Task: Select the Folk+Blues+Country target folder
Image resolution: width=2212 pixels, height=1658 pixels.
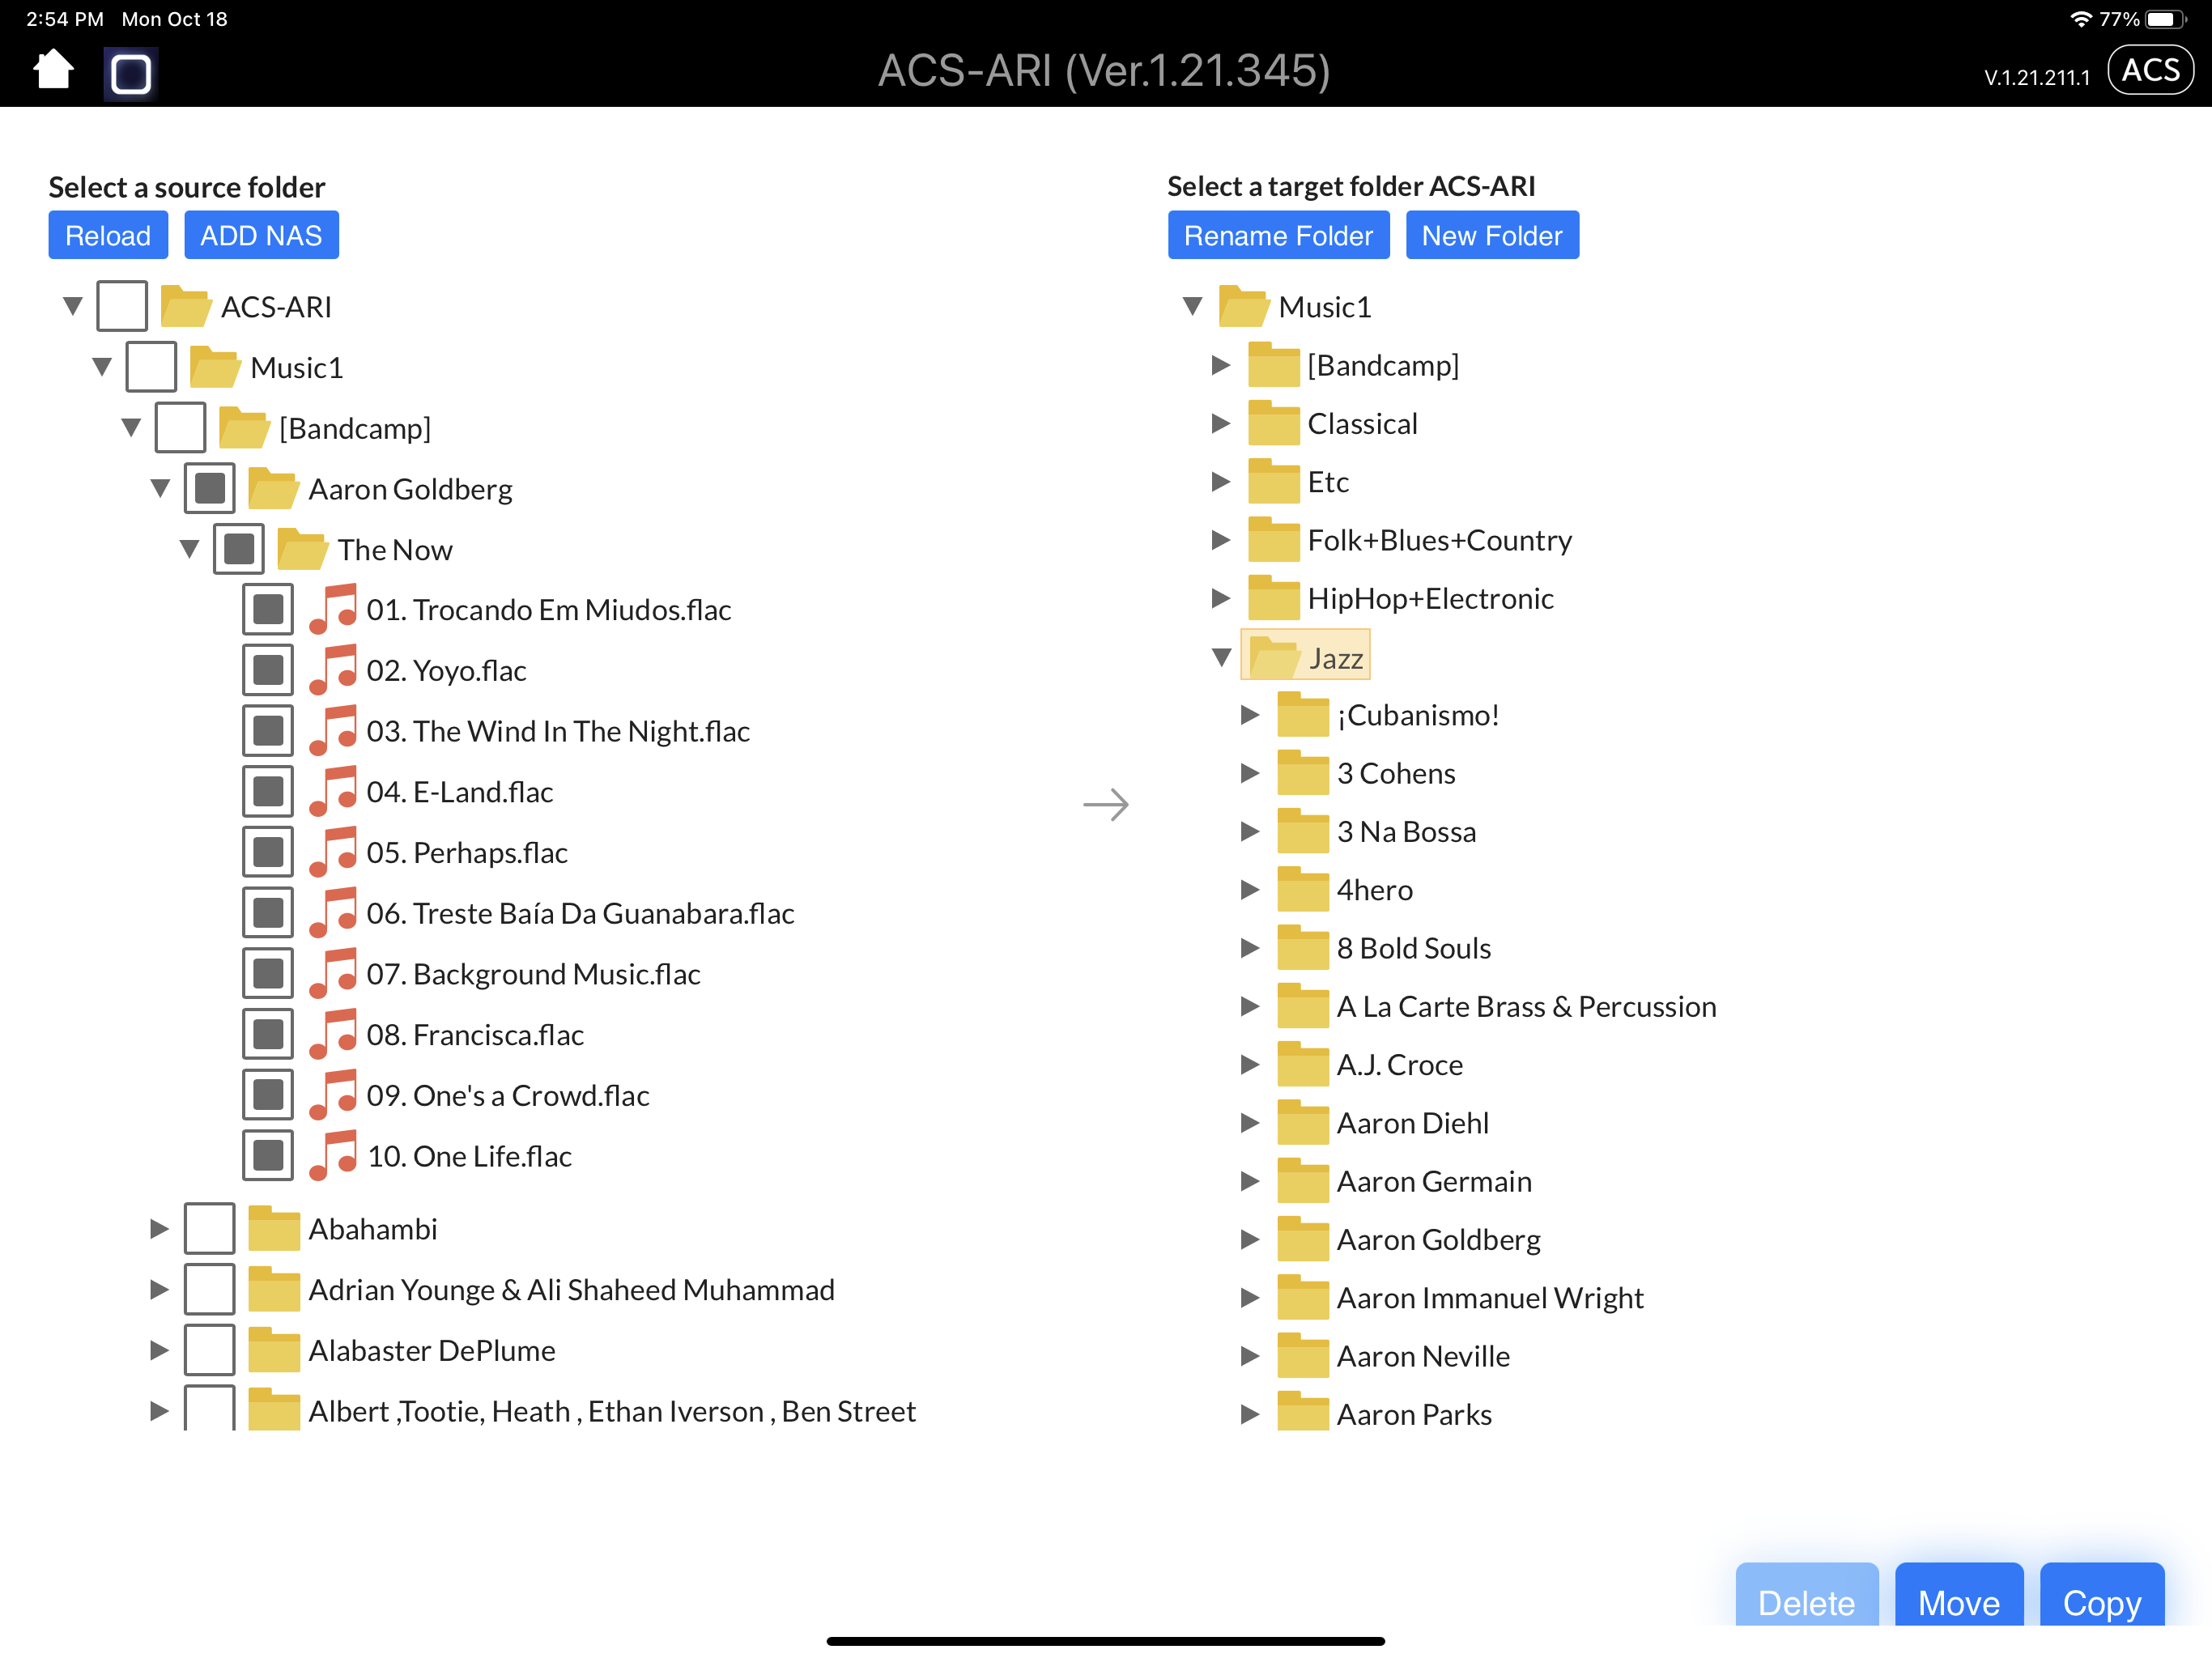Action: [x=1439, y=540]
